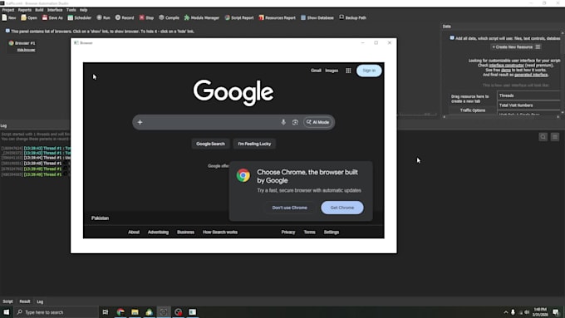Click the Total Visit Numbers field

(528, 105)
